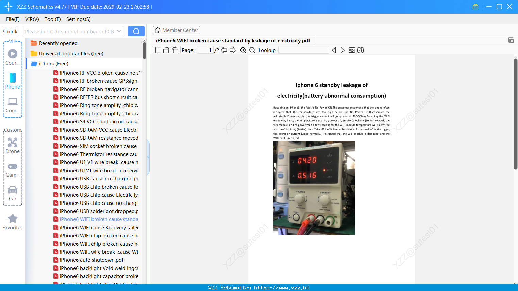The width and height of the screenshot is (518, 291).
Task: Open iPhone6 USB cause no charging.pdf
Action: tap(96, 179)
